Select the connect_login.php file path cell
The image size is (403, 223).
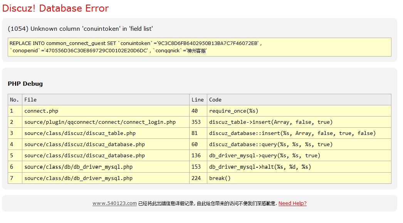coord(100,122)
